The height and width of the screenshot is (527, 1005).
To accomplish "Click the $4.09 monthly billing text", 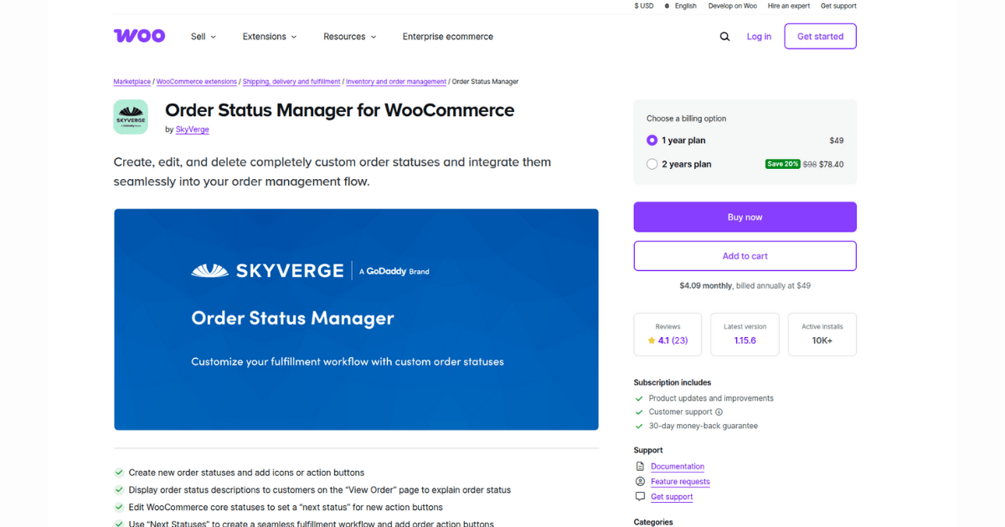I will [x=745, y=286].
